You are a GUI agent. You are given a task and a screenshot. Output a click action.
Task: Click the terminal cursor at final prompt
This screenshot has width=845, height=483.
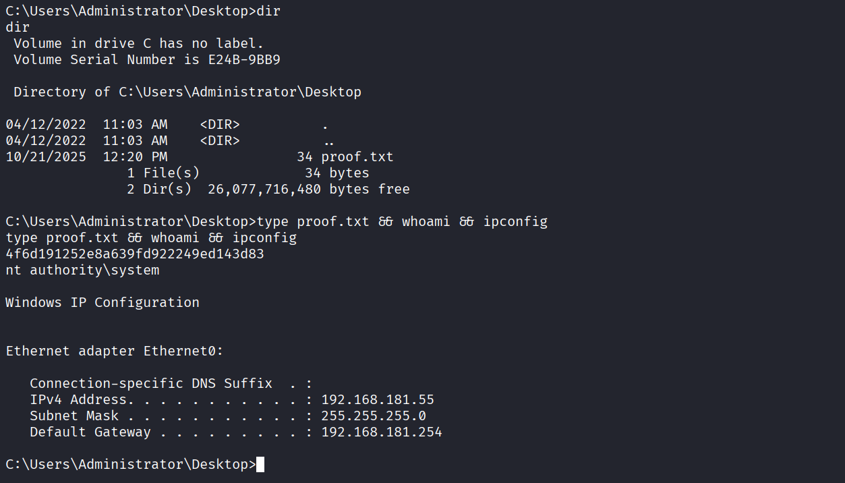tap(260, 465)
